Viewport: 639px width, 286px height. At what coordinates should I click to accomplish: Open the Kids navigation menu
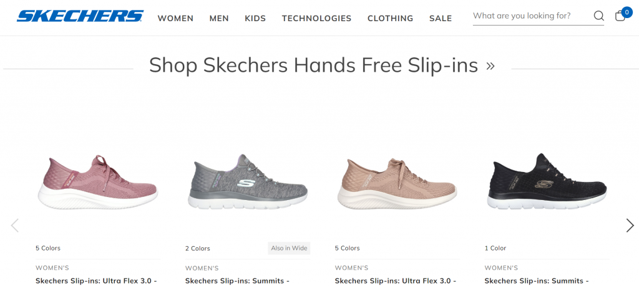(255, 18)
